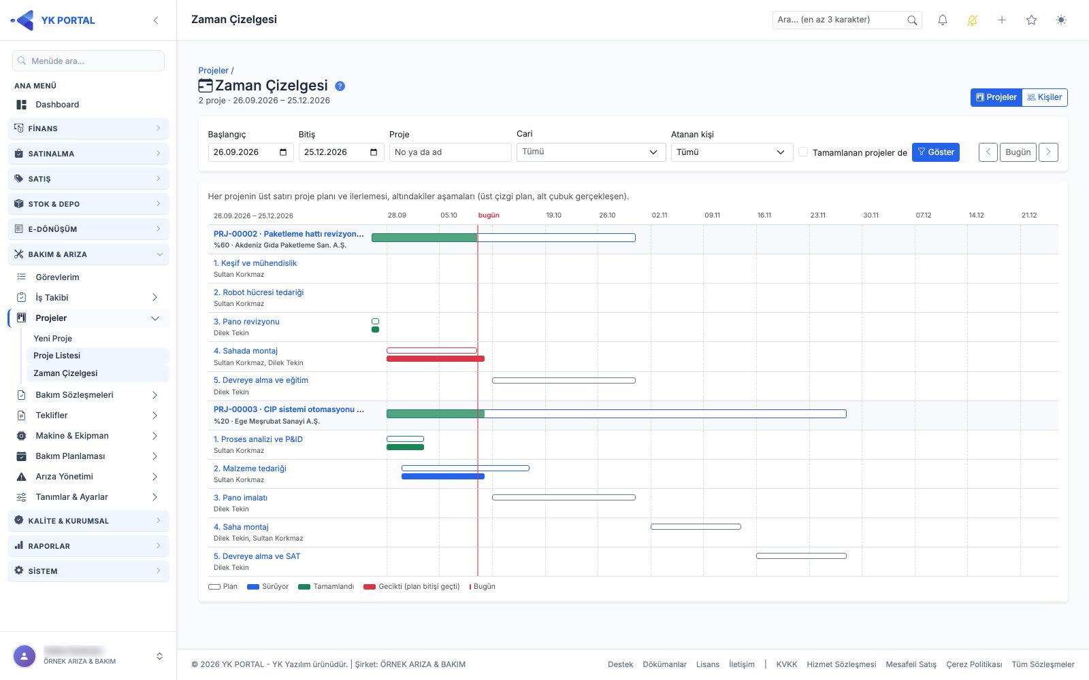Open Proje Listesi menu item
This screenshot has width=1089, height=680.
pyautogui.click(x=57, y=356)
